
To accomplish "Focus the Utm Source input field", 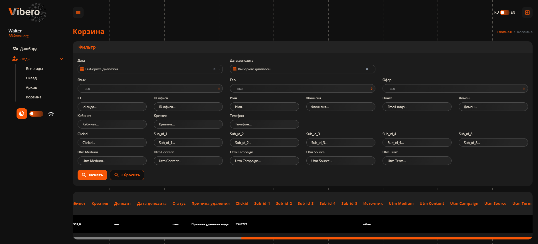I will pos(341,161).
